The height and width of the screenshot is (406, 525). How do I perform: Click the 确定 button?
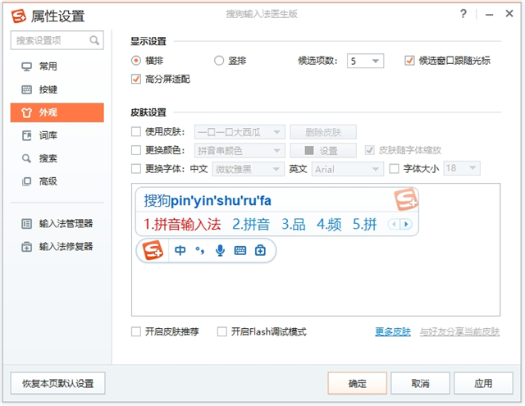click(x=358, y=383)
